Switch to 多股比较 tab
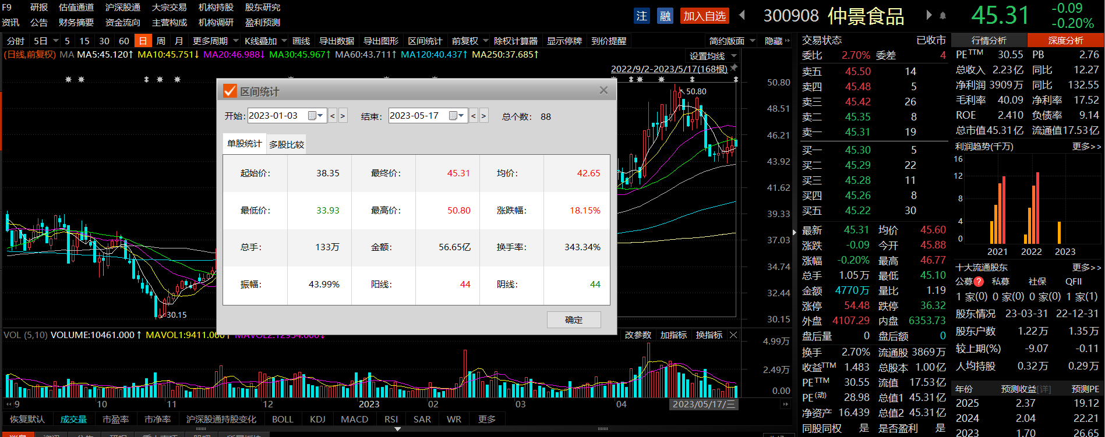This screenshot has height=437, width=1105. (x=286, y=144)
